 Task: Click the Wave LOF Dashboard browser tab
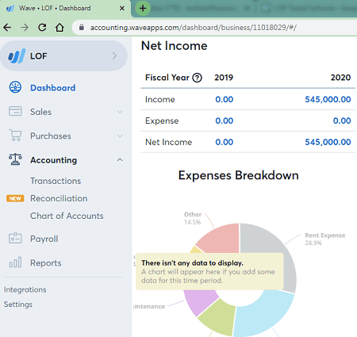[x=65, y=8]
